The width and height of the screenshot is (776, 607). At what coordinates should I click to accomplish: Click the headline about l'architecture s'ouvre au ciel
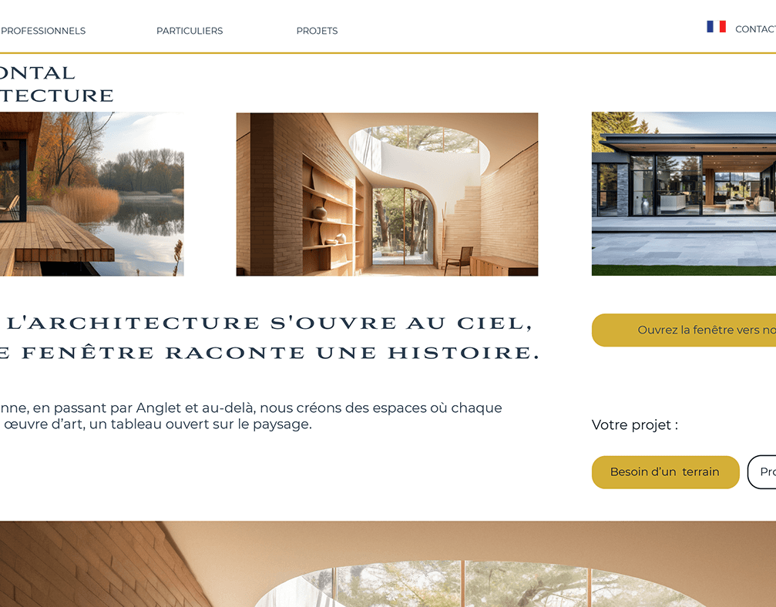270,323
